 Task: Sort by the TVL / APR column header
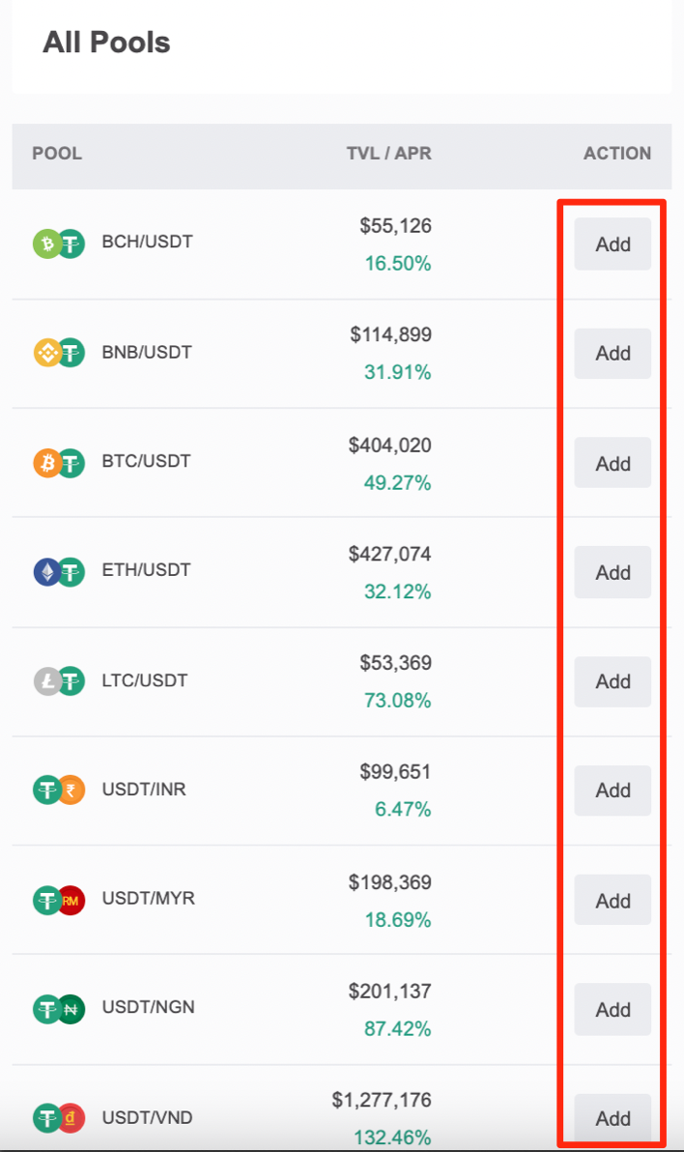(x=388, y=153)
